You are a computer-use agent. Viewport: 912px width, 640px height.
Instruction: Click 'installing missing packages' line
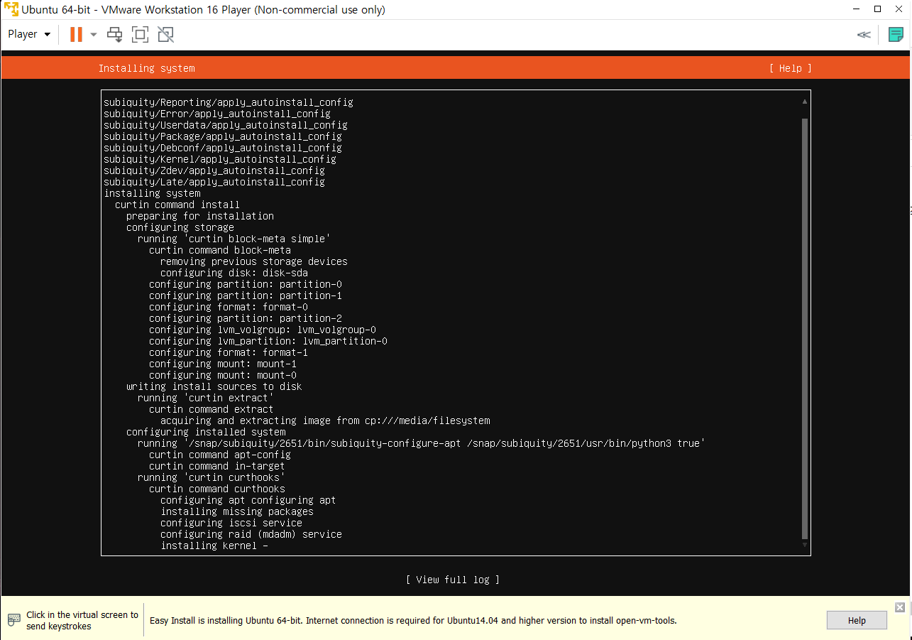pyautogui.click(x=237, y=511)
